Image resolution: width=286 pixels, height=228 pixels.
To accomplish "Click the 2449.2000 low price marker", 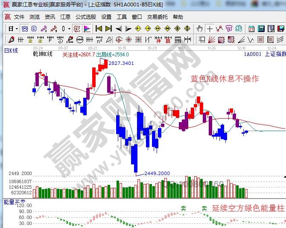I will click(x=157, y=173).
